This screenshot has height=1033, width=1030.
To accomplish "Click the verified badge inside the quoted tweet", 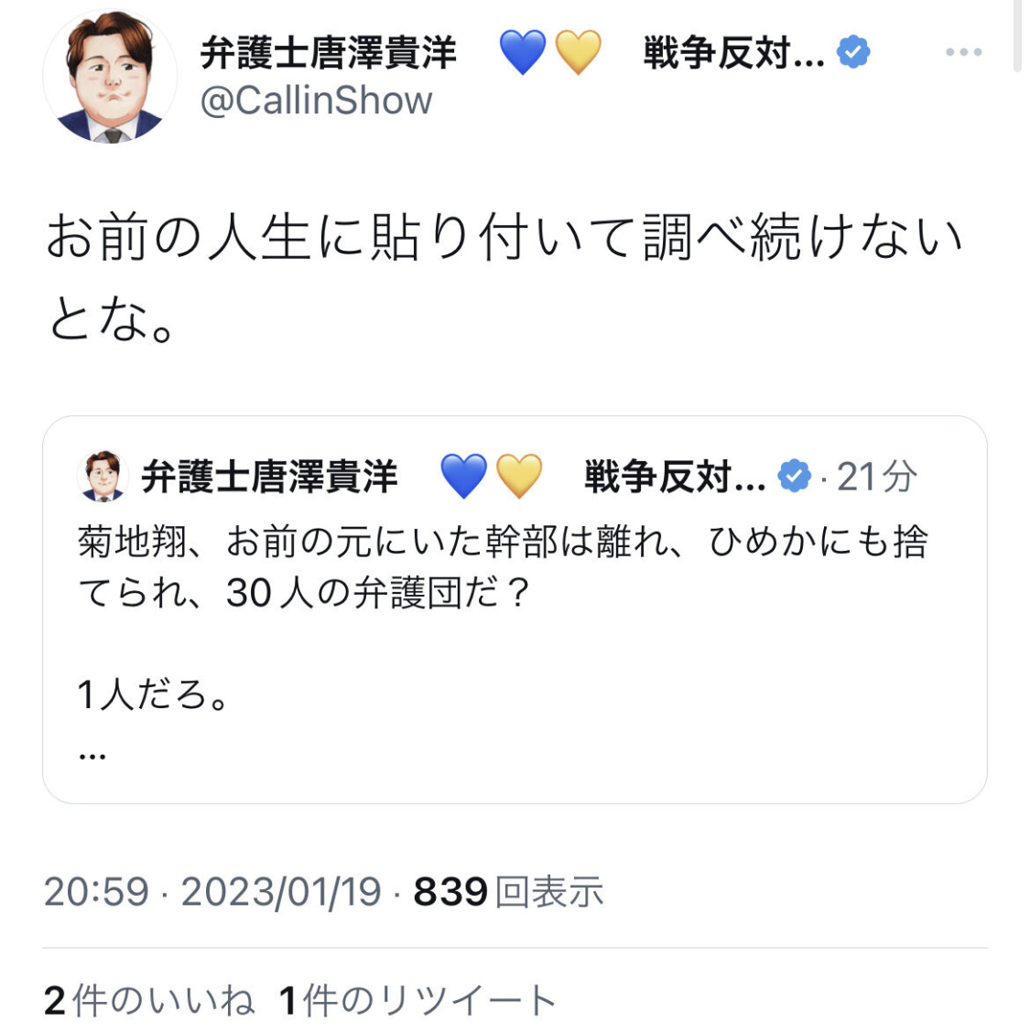I will 793,477.
